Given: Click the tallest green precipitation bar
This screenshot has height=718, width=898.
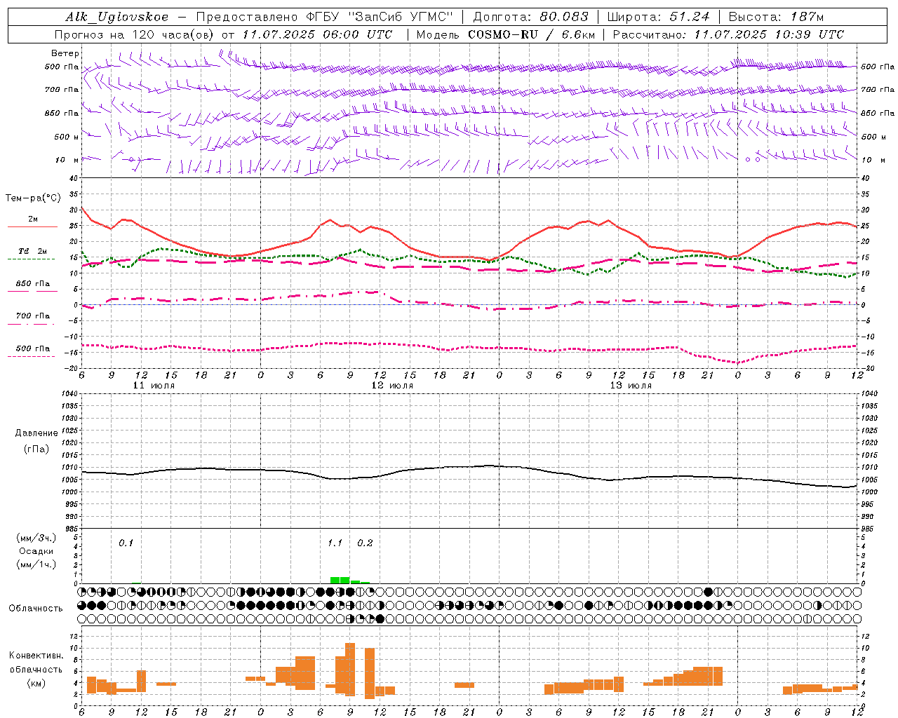Looking at the screenshot, I should coord(340,581).
